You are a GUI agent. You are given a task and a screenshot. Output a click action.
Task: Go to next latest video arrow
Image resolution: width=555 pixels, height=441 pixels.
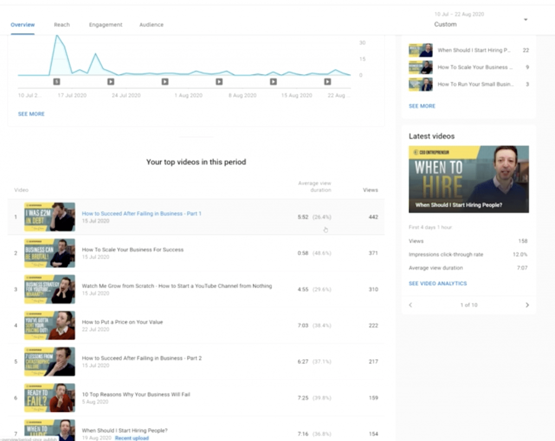coord(527,305)
